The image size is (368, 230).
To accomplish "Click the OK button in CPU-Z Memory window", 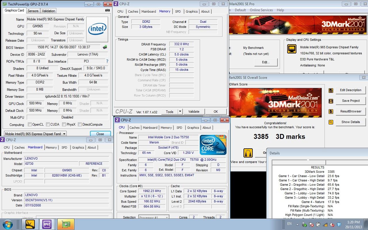I will (x=216, y=112).
